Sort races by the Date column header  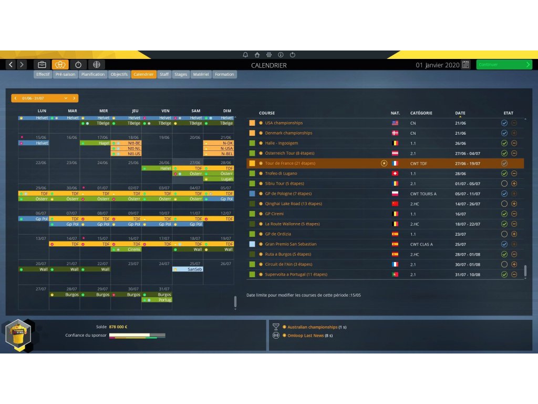coord(460,113)
